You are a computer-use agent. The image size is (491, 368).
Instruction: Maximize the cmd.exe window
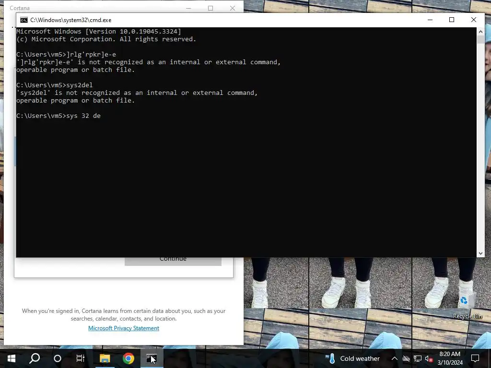coord(452,20)
